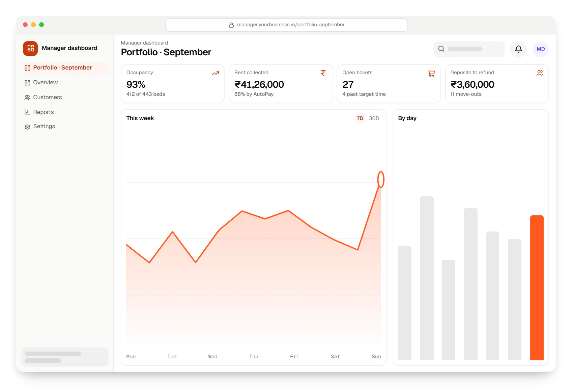
Task: Click the search magnifier icon
Action: [441, 49]
